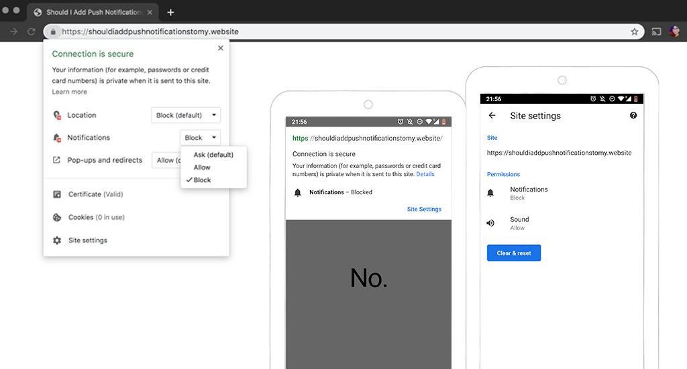Open the Notifications Block dropdown
The image size is (687, 369).
coord(200,137)
